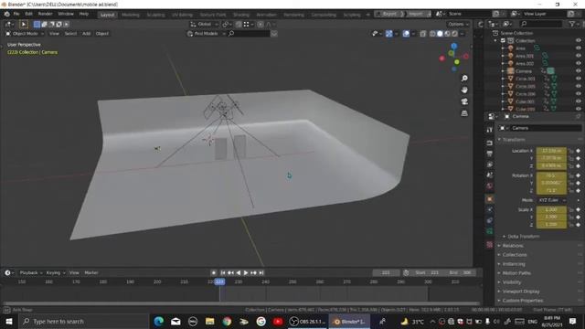Viewport: 585px width, 329px height.
Task: Hide Area.001 with its eye icon
Action: 579,56
